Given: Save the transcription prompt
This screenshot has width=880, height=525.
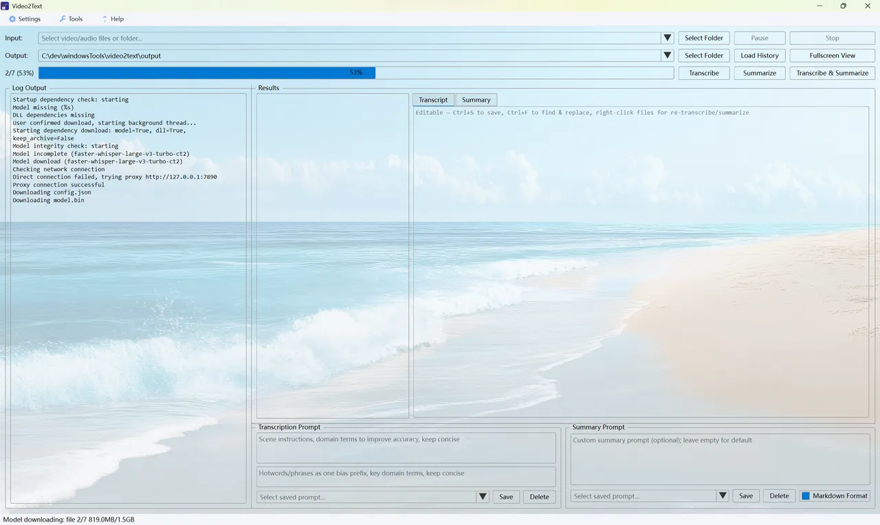Looking at the screenshot, I should click(x=506, y=497).
